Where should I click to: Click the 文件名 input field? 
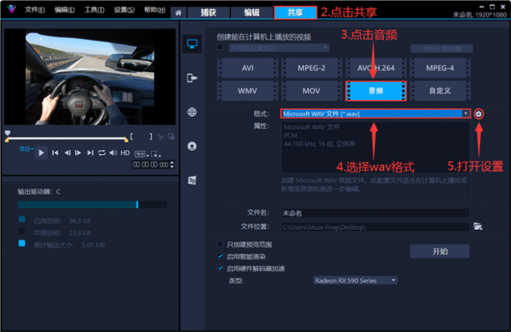tap(375, 213)
